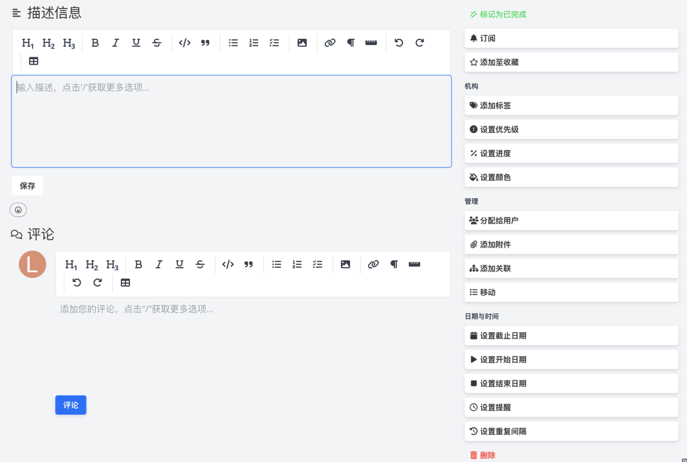Submit comment with blue 评论 button
The width and height of the screenshot is (687, 462).
pyautogui.click(x=71, y=405)
